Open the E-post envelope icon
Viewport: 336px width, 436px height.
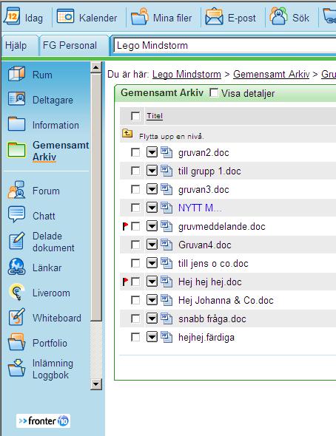point(214,16)
